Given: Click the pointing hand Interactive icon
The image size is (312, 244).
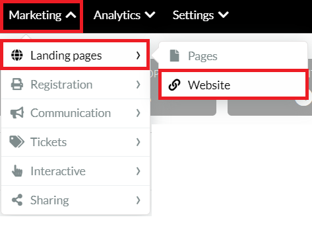Looking at the screenshot, I should pos(17,171).
